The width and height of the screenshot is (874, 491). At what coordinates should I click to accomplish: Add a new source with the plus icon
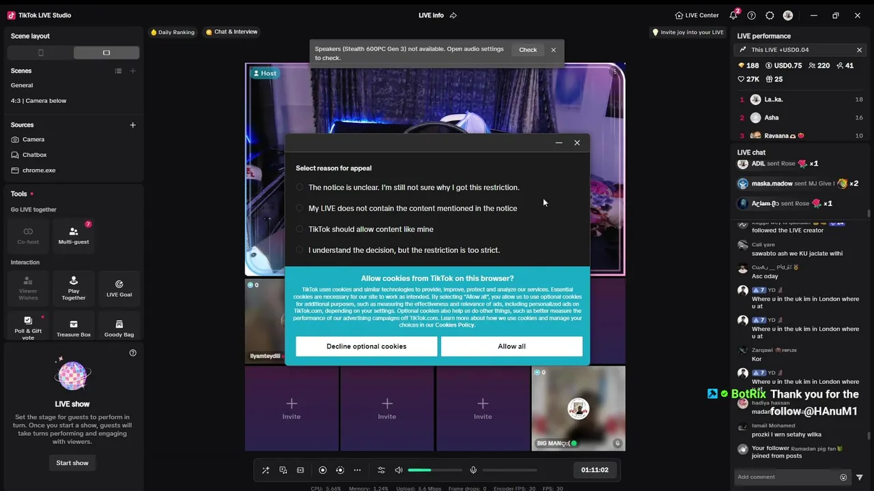point(133,125)
